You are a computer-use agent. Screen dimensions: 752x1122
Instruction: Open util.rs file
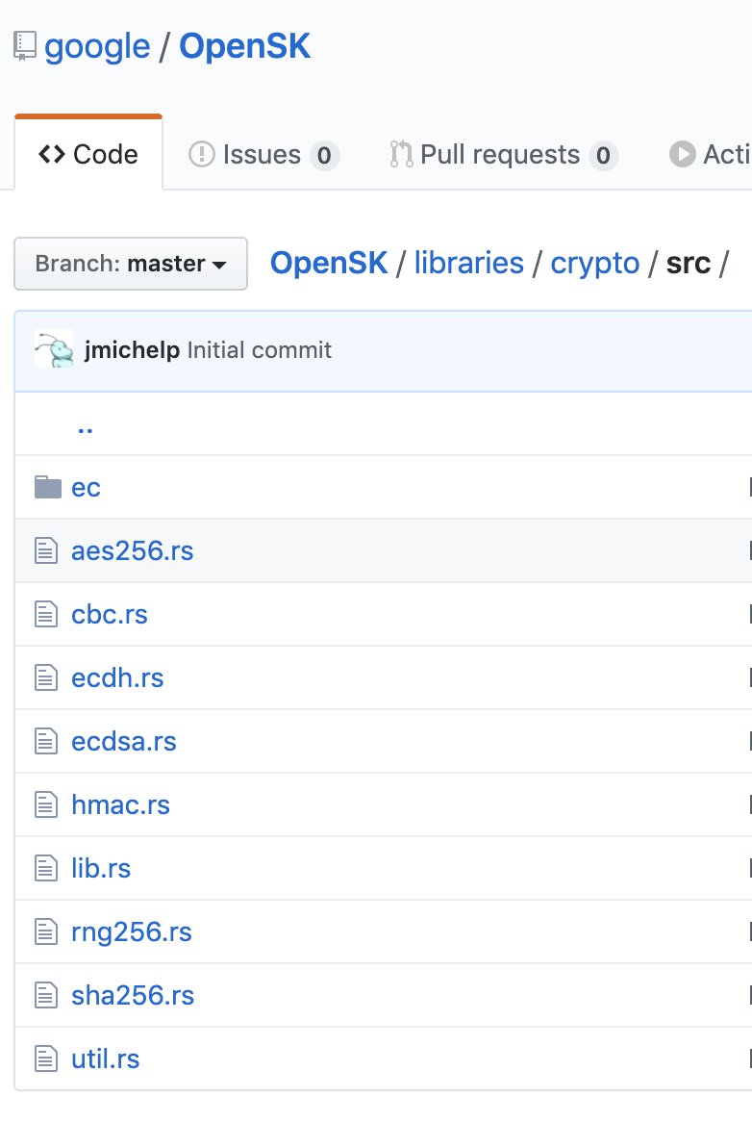tap(105, 1060)
